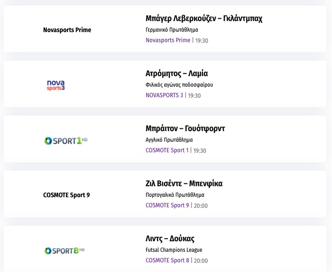Click the Nova Sports 3 channel logo
This screenshot has width=332, height=272.
point(56,85)
